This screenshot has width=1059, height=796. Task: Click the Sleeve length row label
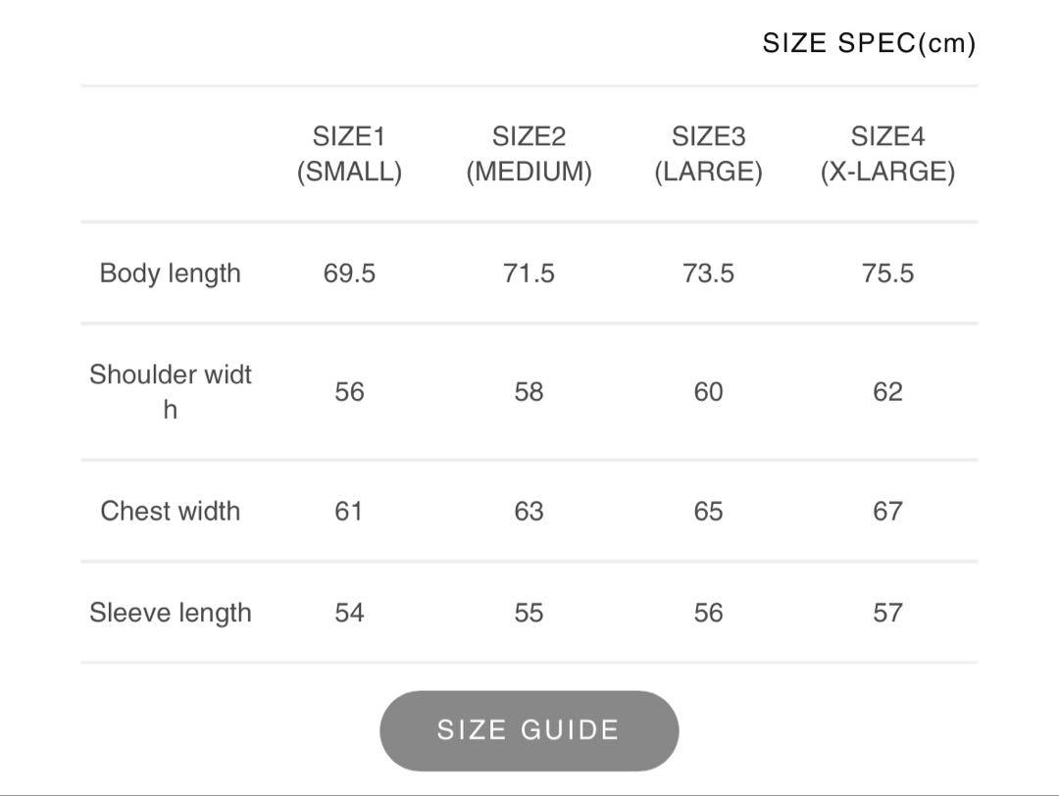[x=171, y=613]
